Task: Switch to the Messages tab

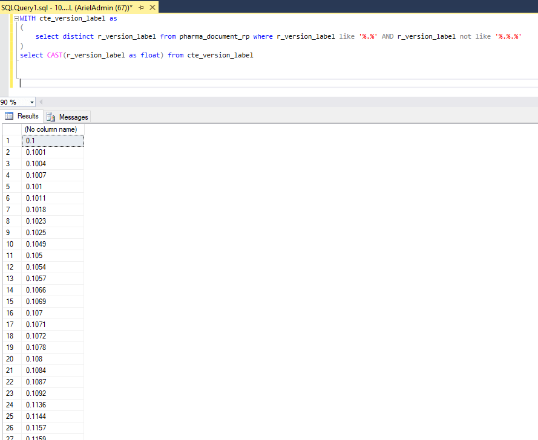Action: coord(67,117)
